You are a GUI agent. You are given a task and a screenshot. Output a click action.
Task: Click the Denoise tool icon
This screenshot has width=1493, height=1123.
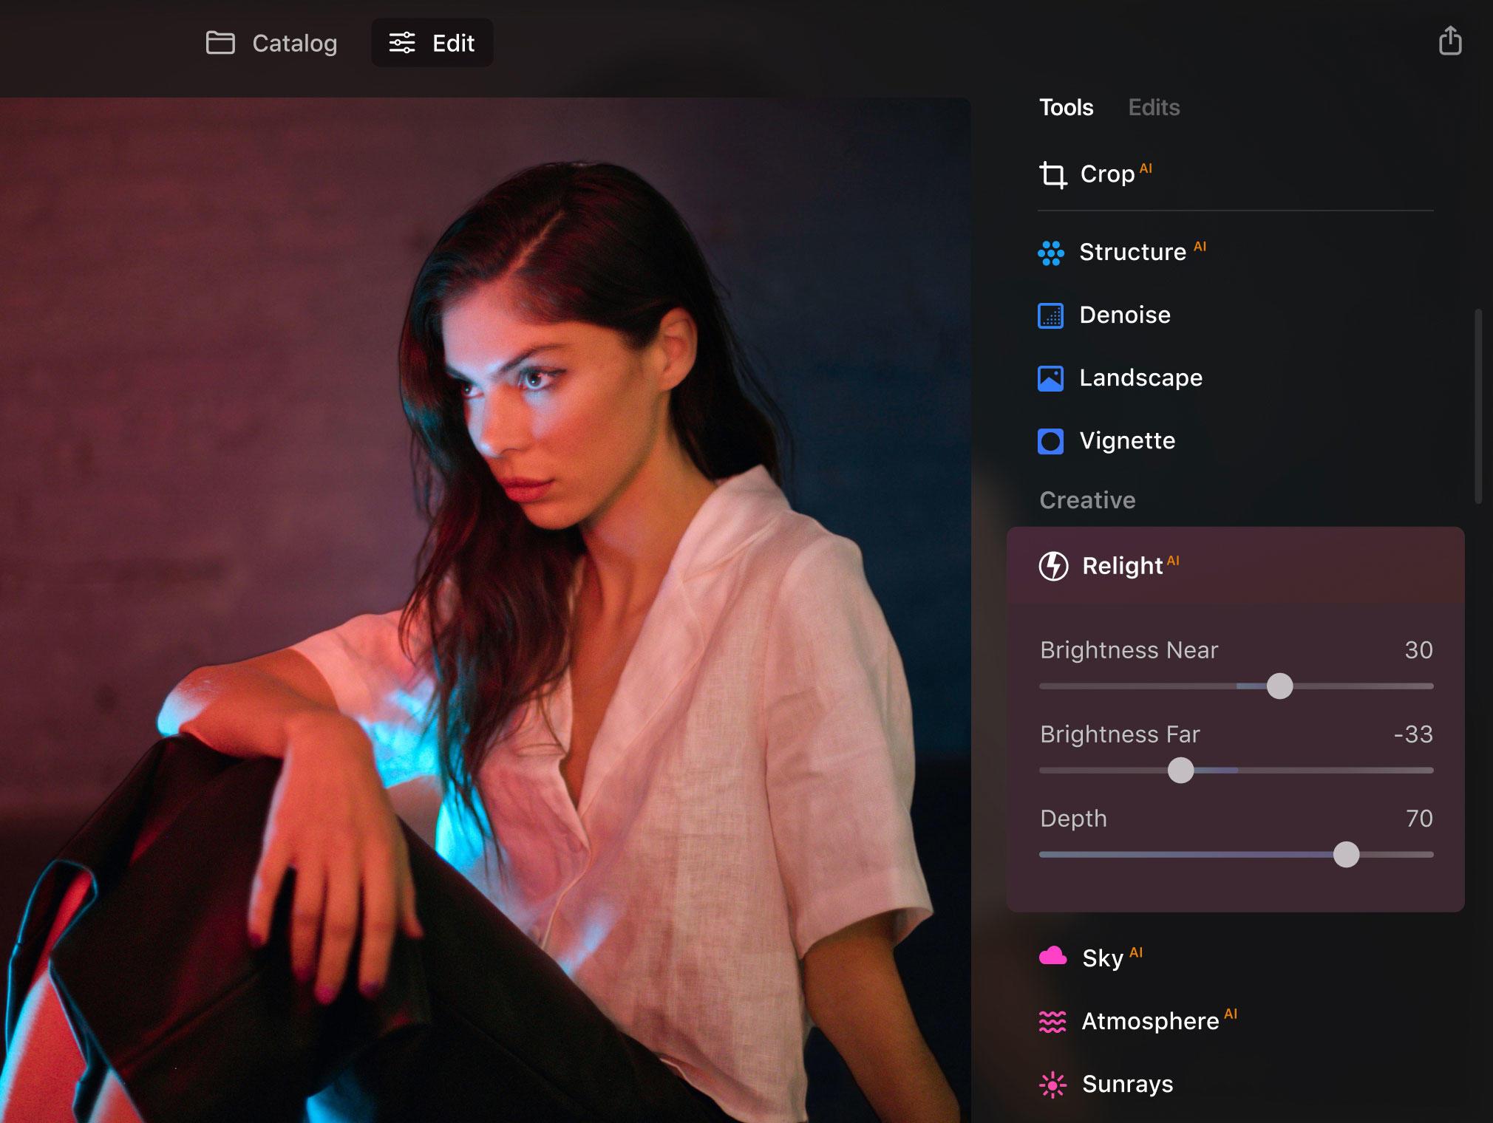[1051, 315]
